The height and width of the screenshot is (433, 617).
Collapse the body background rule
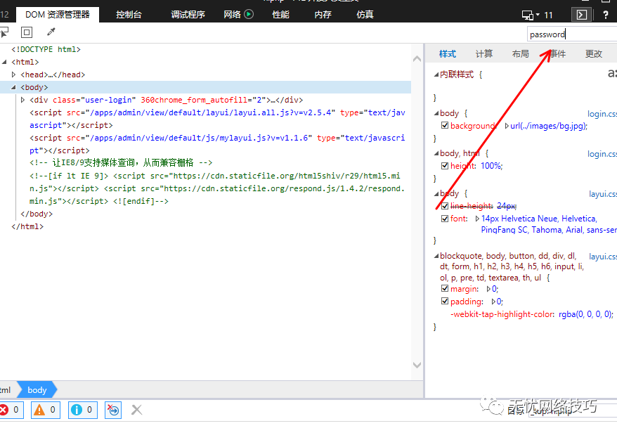click(x=436, y=113)
